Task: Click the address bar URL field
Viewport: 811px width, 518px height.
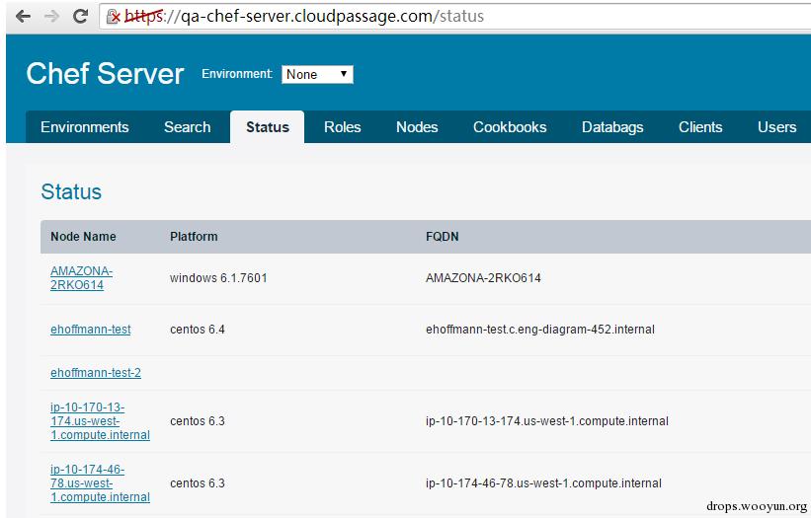Action: pyautogui.click(x=455, y=17)
